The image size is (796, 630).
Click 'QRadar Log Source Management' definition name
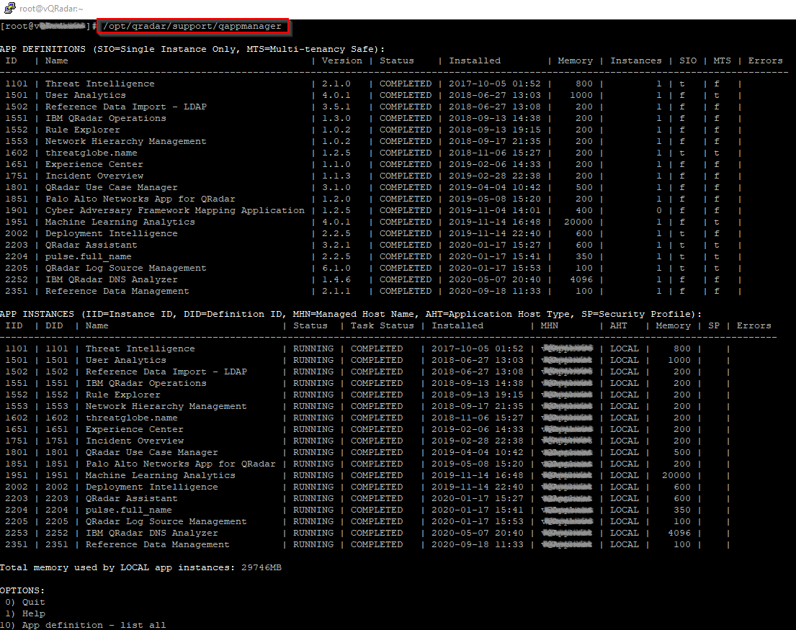click(126, 269)
